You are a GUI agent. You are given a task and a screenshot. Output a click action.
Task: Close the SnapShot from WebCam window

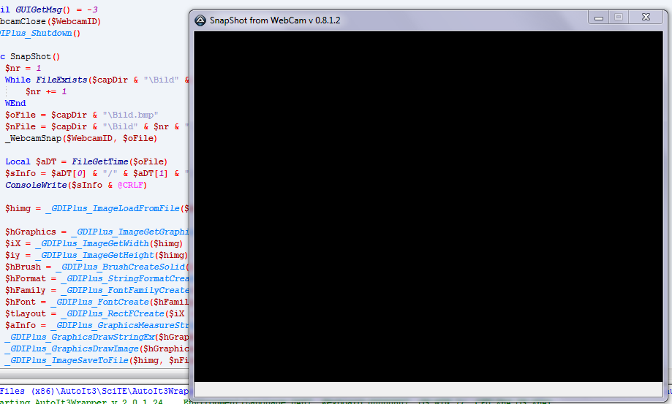tap(646, 18)
